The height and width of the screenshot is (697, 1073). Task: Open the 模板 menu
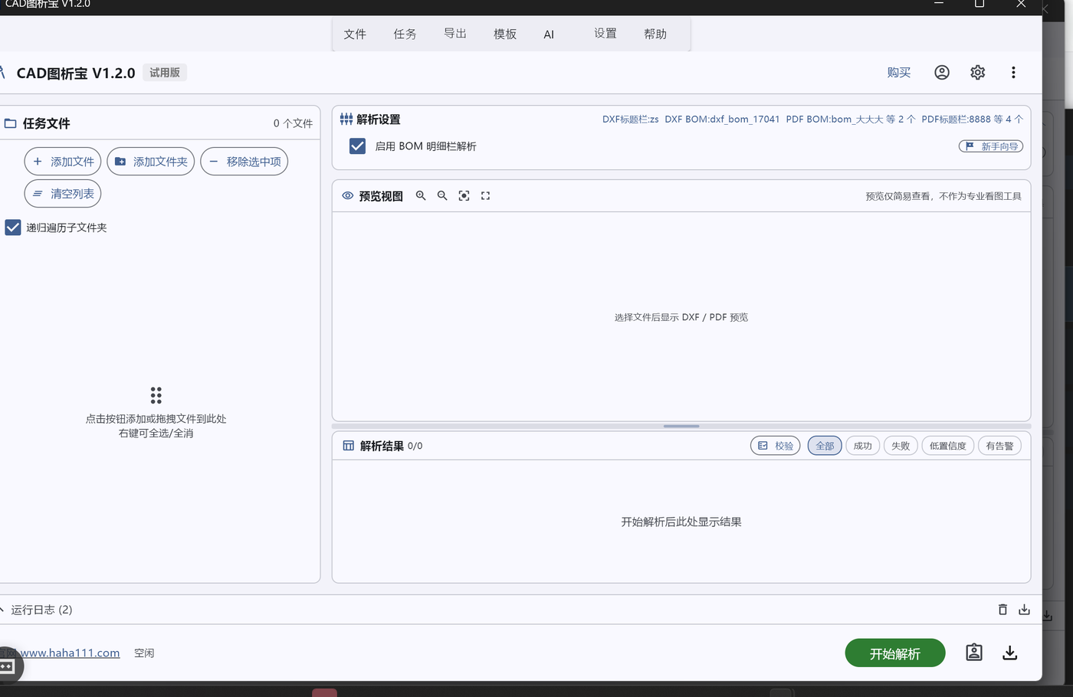point(505,34)
